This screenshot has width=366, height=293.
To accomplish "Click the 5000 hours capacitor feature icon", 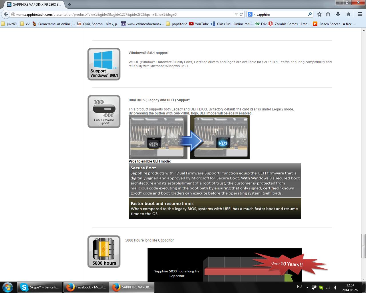I will pos(104,252).
